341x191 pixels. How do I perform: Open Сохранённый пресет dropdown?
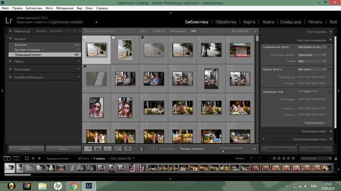pos(312,47)
